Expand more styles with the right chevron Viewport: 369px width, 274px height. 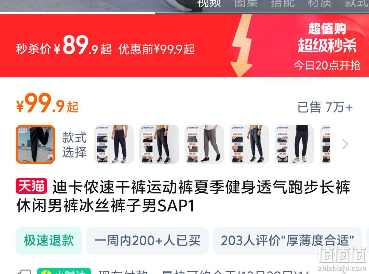345,144
